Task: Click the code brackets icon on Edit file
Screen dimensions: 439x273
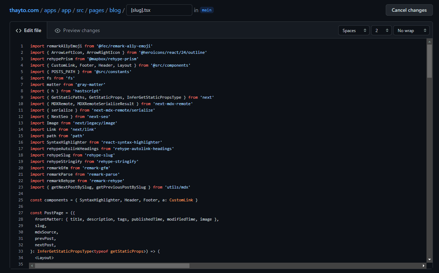Action: 19,31
